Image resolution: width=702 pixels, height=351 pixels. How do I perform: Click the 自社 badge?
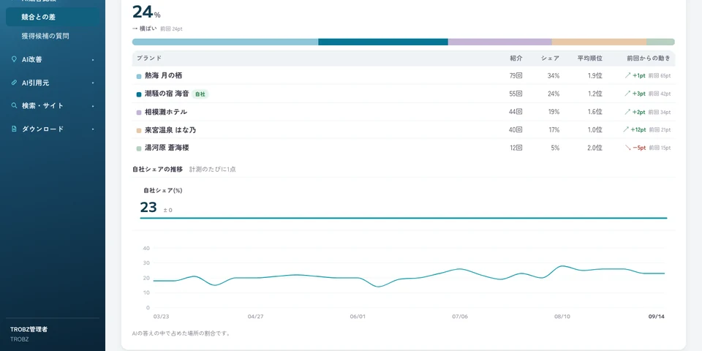click(200, 94)
